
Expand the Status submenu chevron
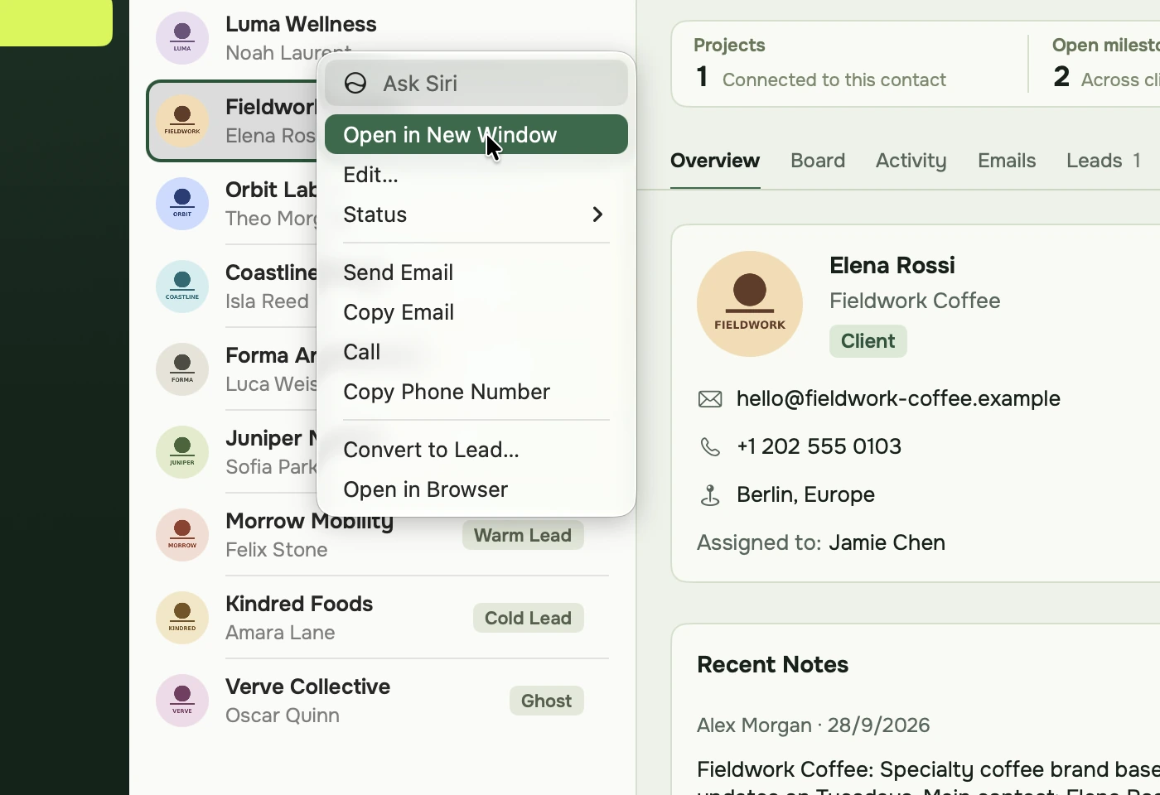click(597, 214)
